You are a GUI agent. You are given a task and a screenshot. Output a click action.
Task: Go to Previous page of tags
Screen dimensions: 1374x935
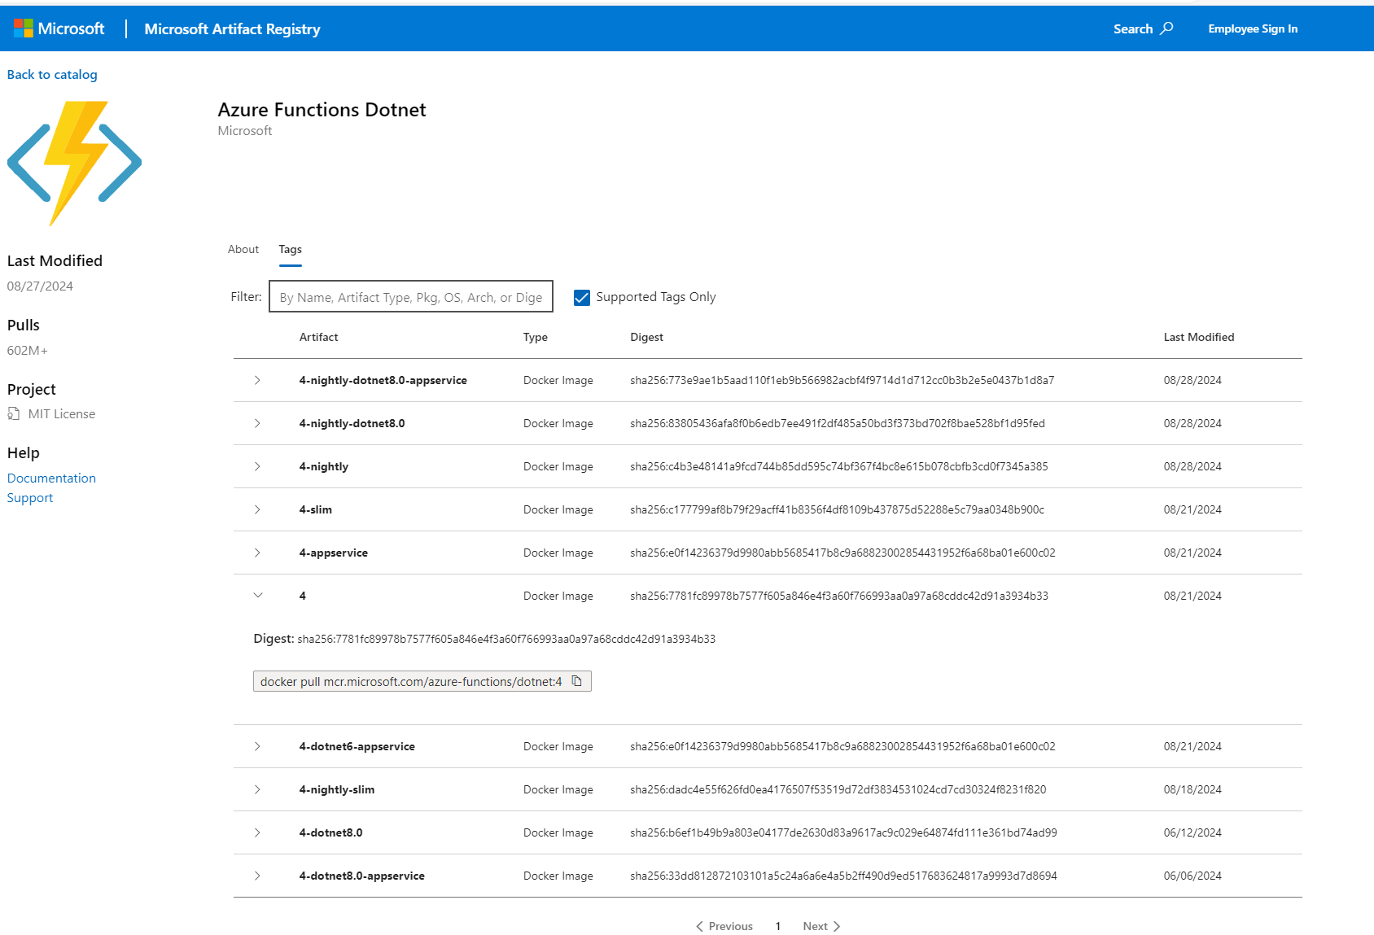[x=724, y=926]
